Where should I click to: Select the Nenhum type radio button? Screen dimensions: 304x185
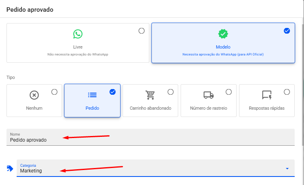click(x=54, y=92)
